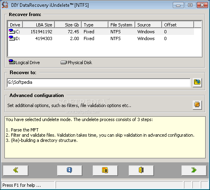Click NTFS in the C: row

(116, 32)
